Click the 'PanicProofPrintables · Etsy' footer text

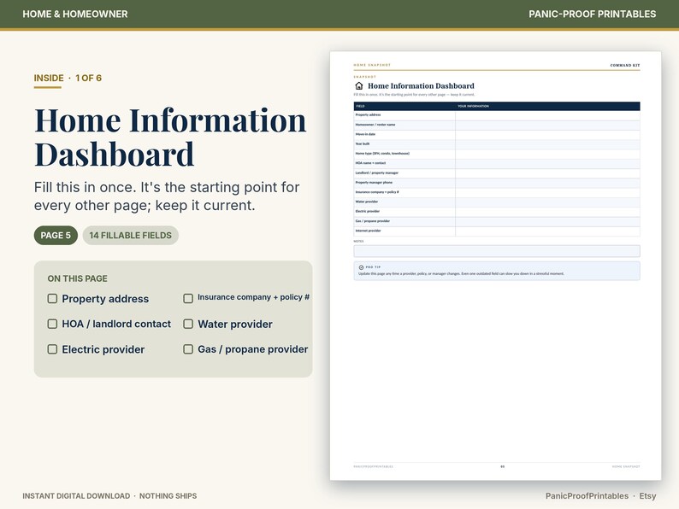600,496
